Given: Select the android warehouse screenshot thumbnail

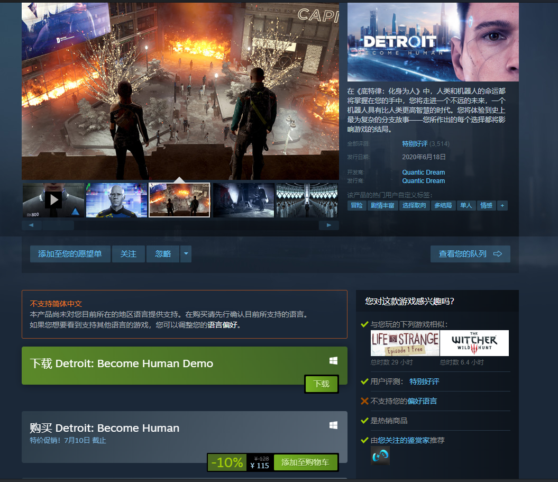Looking at the screenshot, I should pos(307,200).
